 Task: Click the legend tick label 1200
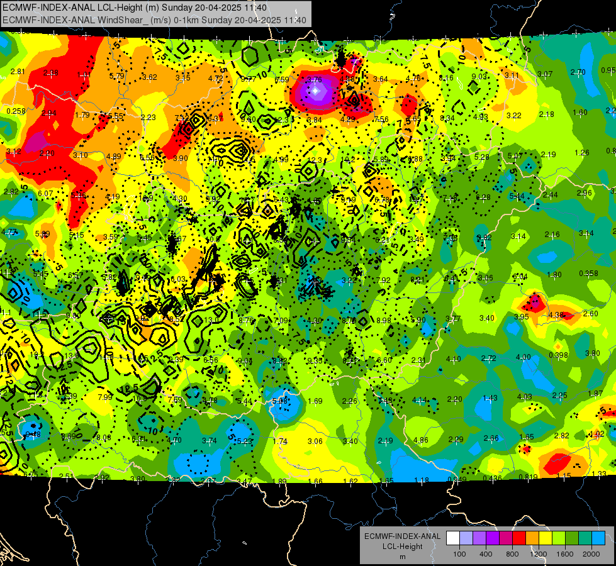tap(539, 554)
